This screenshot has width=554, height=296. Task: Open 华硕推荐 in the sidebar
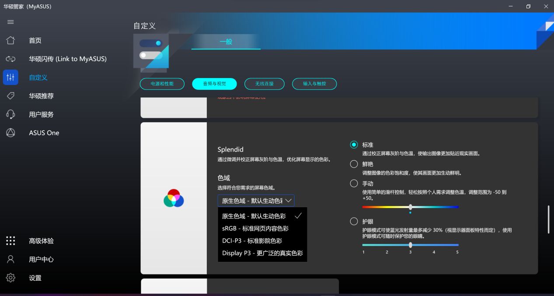[x=41, y=96]
